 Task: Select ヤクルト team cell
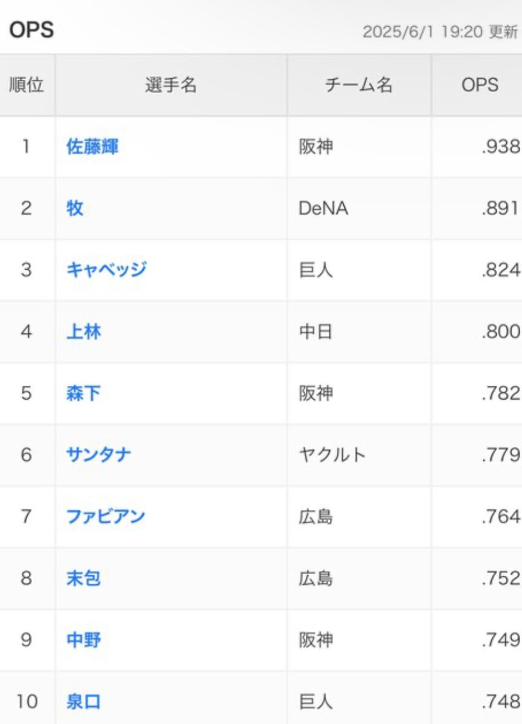(359, 455)
